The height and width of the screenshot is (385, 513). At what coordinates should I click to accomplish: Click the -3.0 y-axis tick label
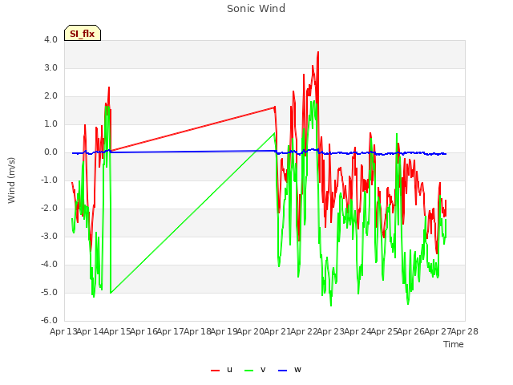click(x=49, y=237)
